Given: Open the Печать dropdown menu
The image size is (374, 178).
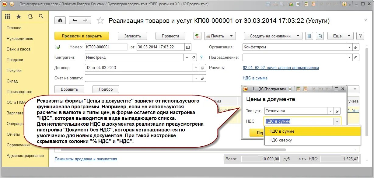Looking at the screenshot, I should pos(220,36).
